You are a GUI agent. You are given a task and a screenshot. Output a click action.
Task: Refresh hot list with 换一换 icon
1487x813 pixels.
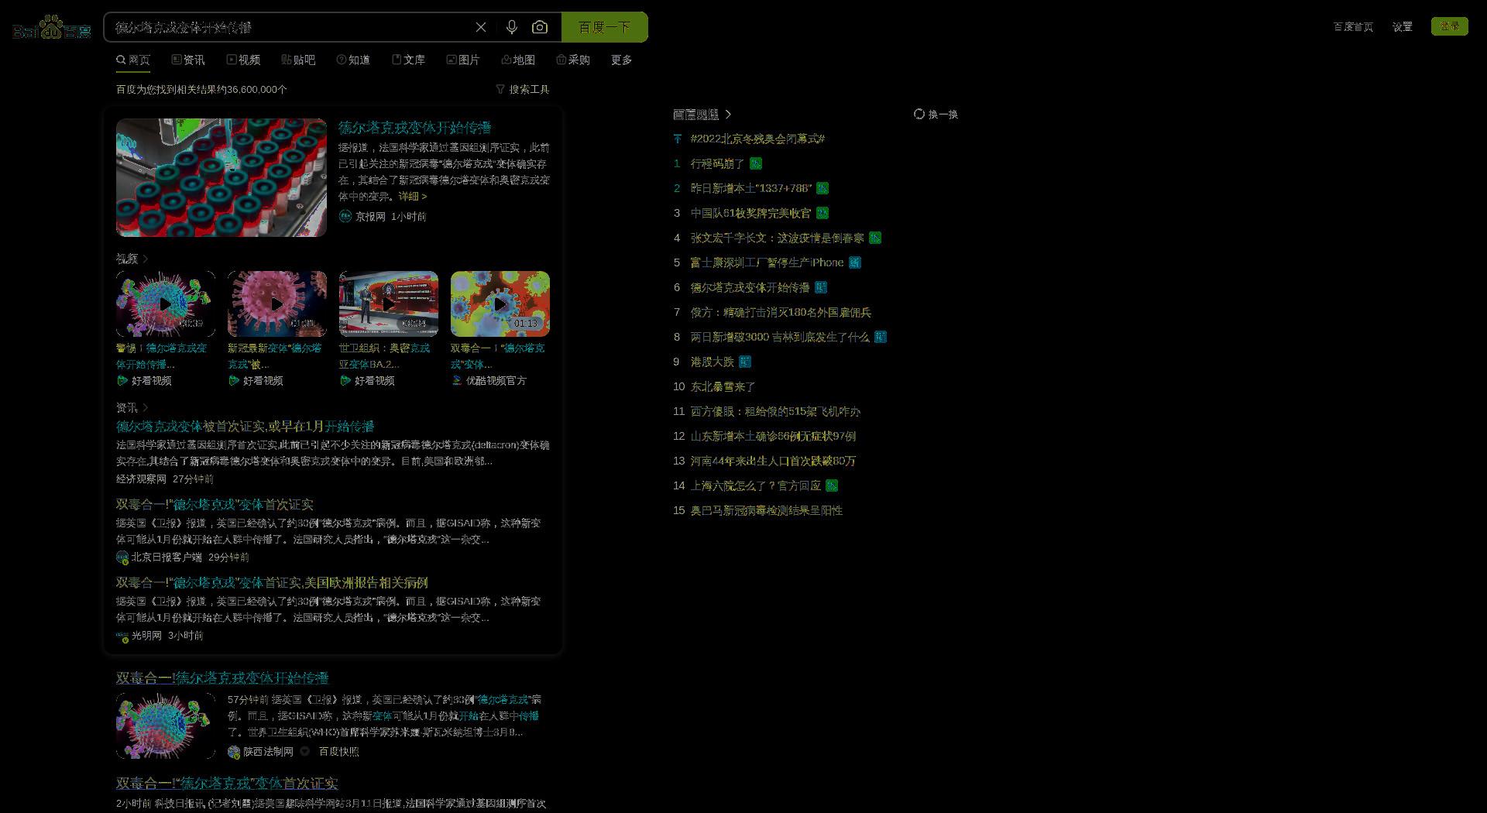[919, 114]
